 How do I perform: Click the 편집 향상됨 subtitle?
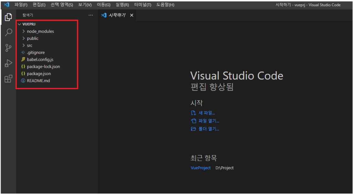(212, 87)
